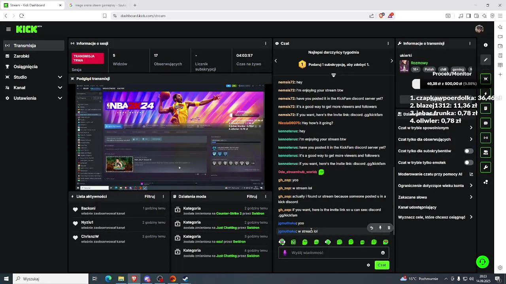Screen dimensions: 506x284
Task: Open Informacje o transmisji options menu
Action: (x=470, y=43)
